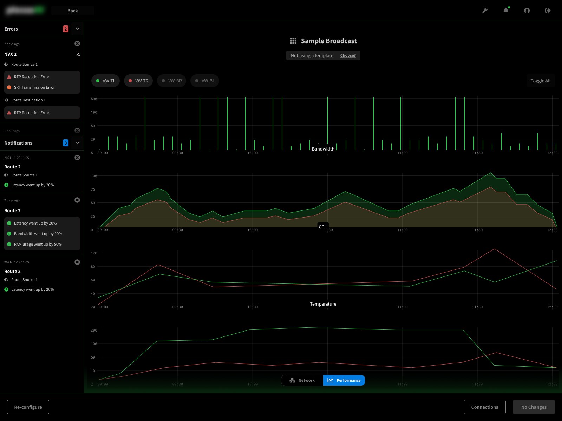This screenshot has height=421, width=562.
Task: Toggle the VW-TR series visibility
Action: pyautogui.click(x=138, y=81)
